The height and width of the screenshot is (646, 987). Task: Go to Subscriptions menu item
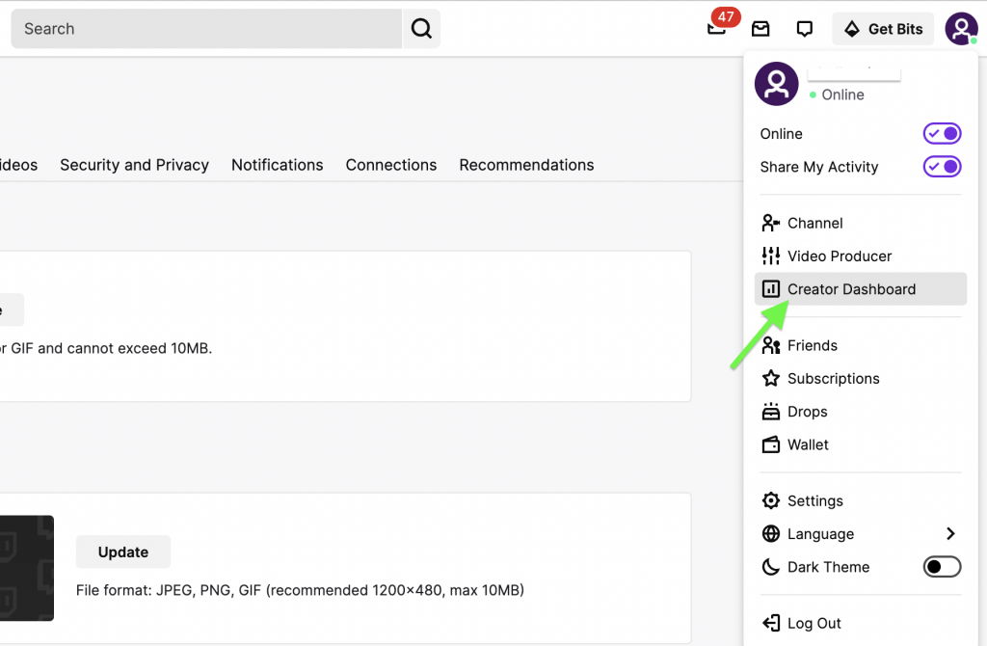click(861, 378)
